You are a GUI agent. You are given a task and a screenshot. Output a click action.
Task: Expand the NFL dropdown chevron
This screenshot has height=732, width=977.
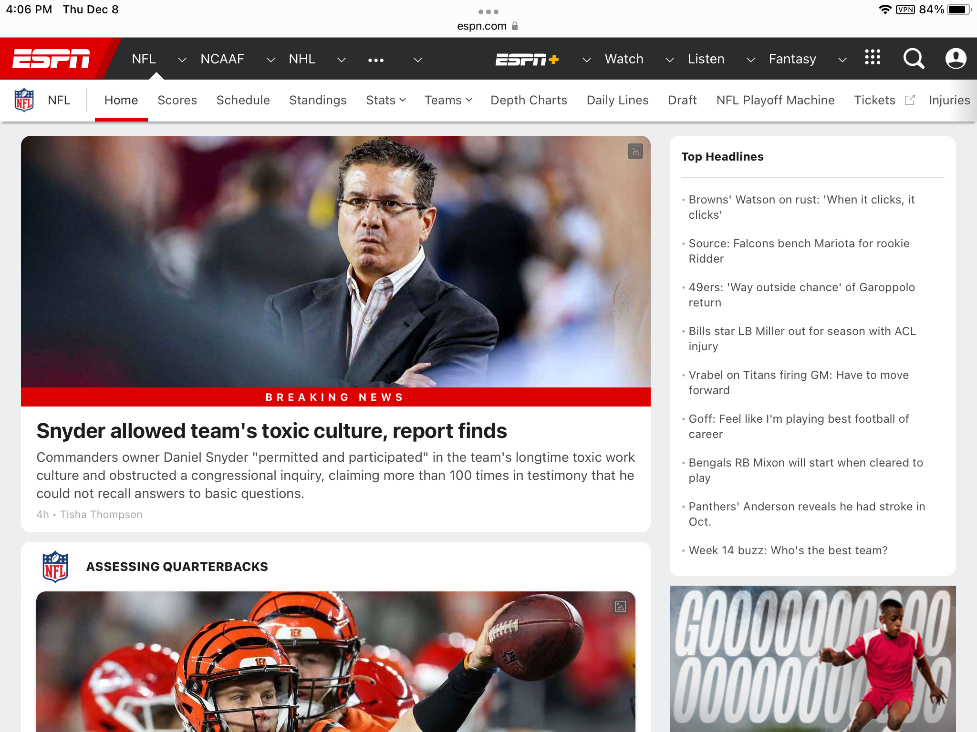pyautogui.click(x=182, y=60)
